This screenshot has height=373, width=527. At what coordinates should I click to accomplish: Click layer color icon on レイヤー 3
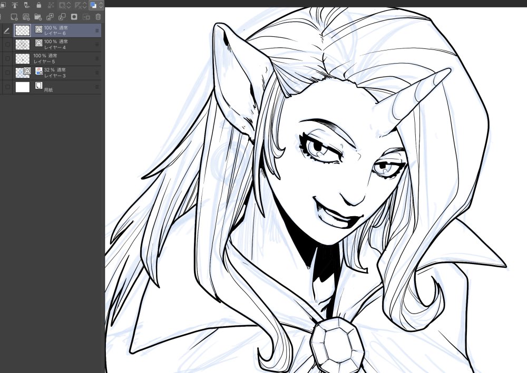(x=38, y=71)
